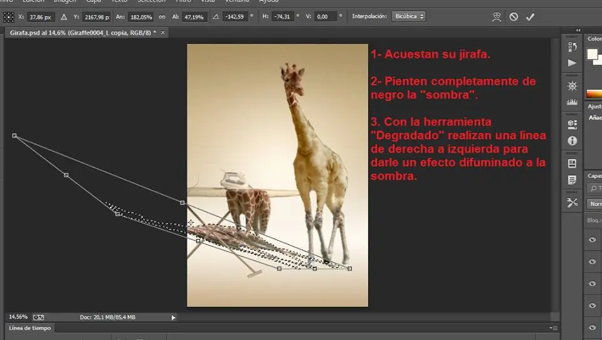
Task: Open the status bar info arrow menu
Action: pos(173,317)
